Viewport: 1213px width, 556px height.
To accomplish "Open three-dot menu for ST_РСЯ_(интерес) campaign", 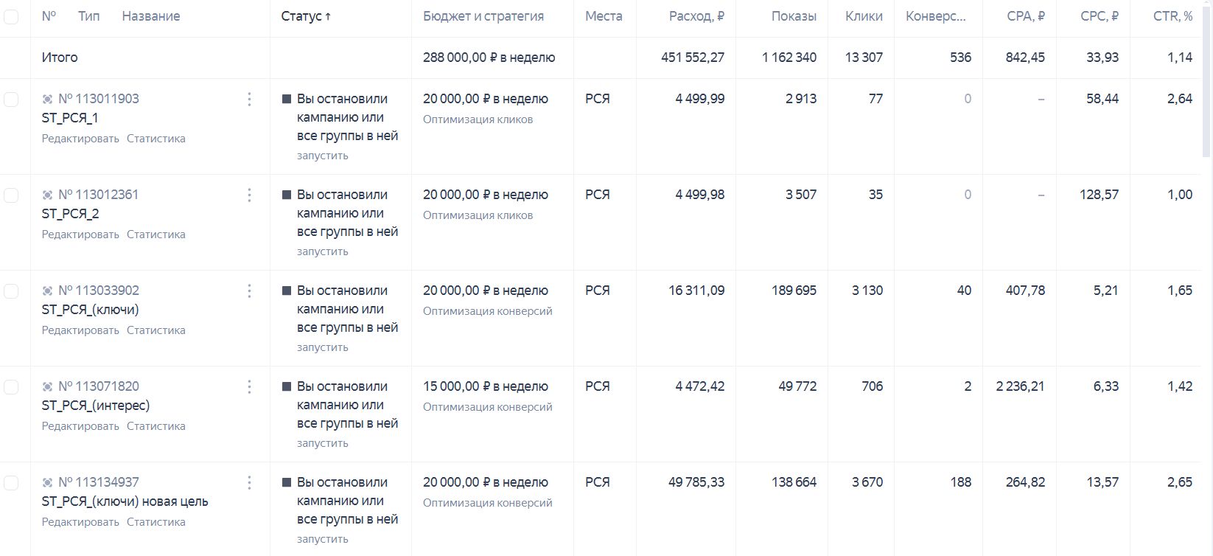I will click(x=249, y=386).
